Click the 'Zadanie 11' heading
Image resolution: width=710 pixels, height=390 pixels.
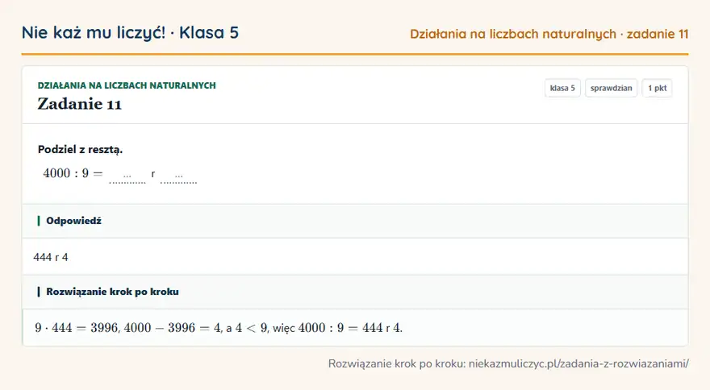80,104
